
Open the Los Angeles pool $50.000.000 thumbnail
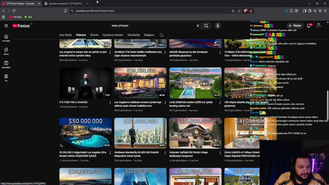point(86,133)
